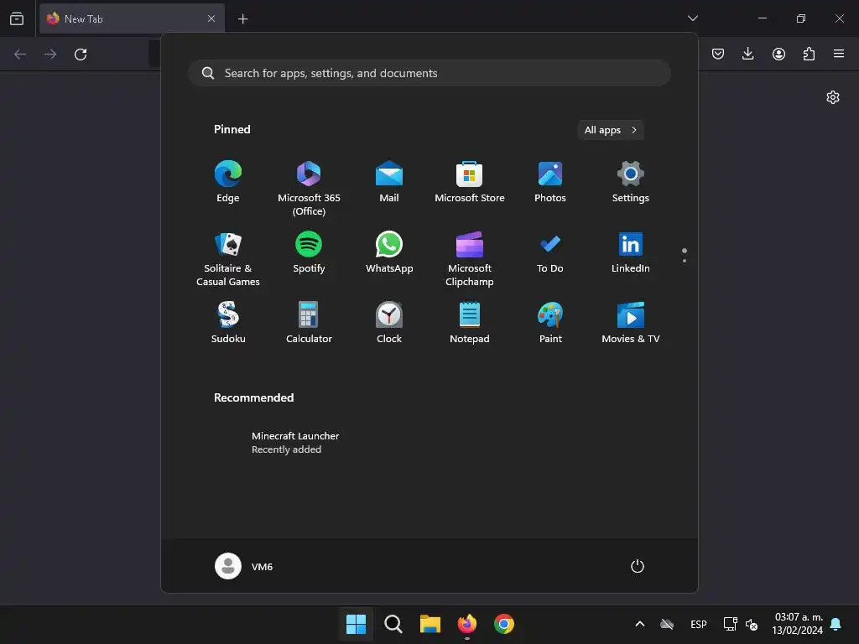Open Movies & TV
This screenshot has width=859, height=644.
pos(631,323)
